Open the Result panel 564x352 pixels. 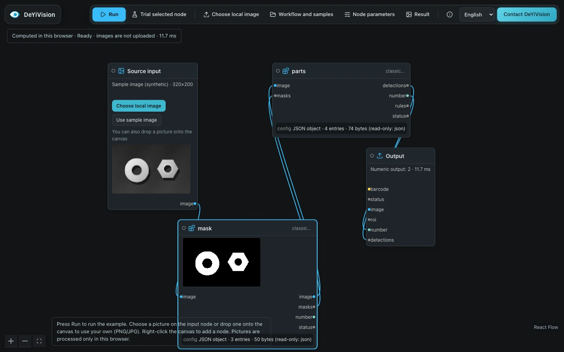418,14
